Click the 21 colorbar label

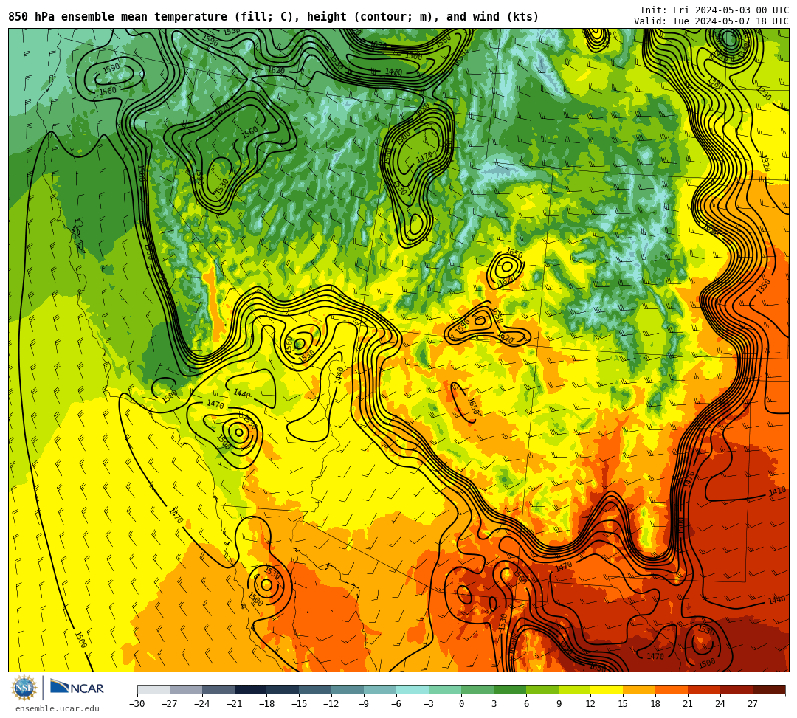point(689,704)
